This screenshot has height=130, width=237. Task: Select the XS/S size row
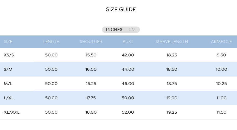pos(119,55)
